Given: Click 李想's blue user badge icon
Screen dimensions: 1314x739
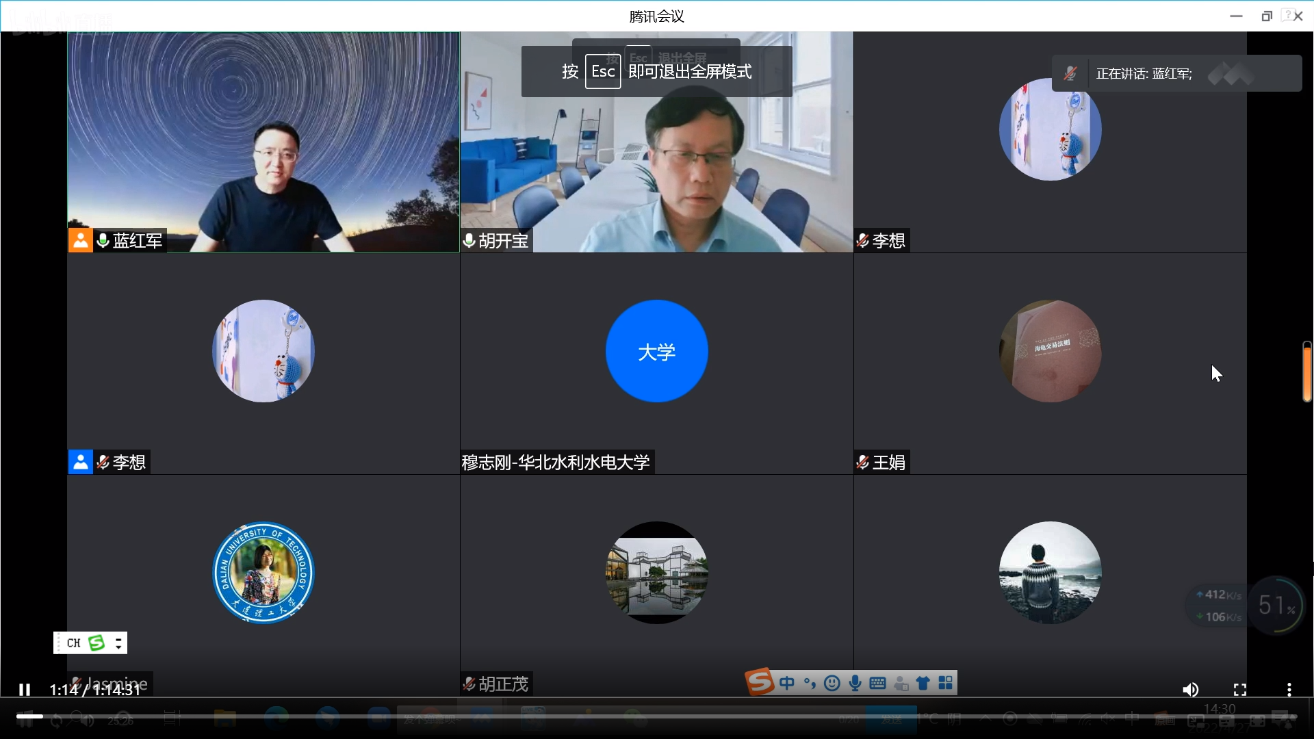Looking at the screenshot, I should (x=80, y=462).
